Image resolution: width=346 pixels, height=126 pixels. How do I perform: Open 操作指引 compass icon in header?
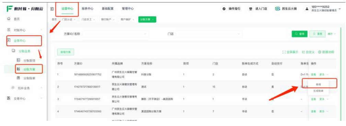pos(224,9)
